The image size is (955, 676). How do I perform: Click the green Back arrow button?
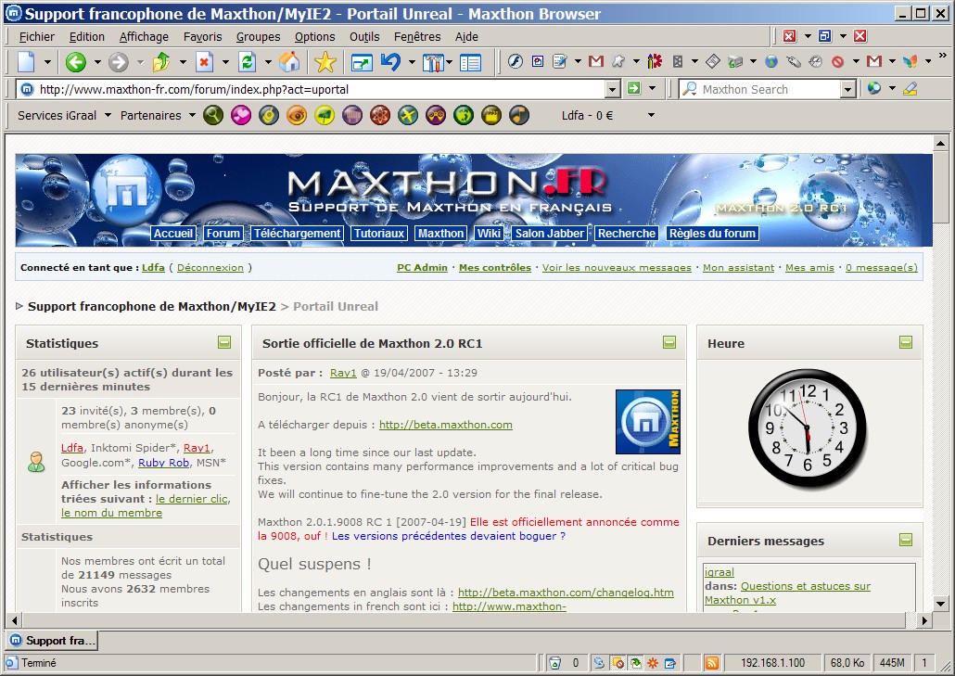pos(76,61)
